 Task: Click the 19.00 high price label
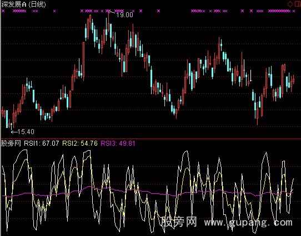coord(124,15)
